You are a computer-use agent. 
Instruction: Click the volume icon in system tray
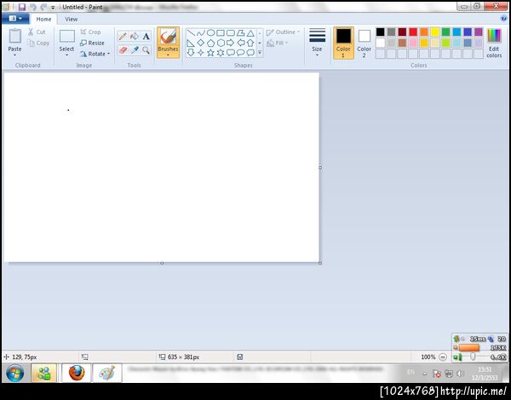(460, 374)
